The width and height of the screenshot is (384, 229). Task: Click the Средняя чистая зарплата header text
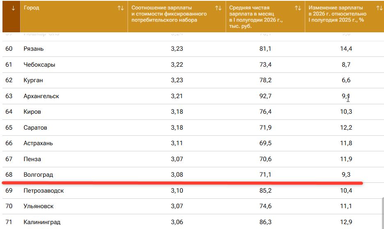(x=256, y=17)
